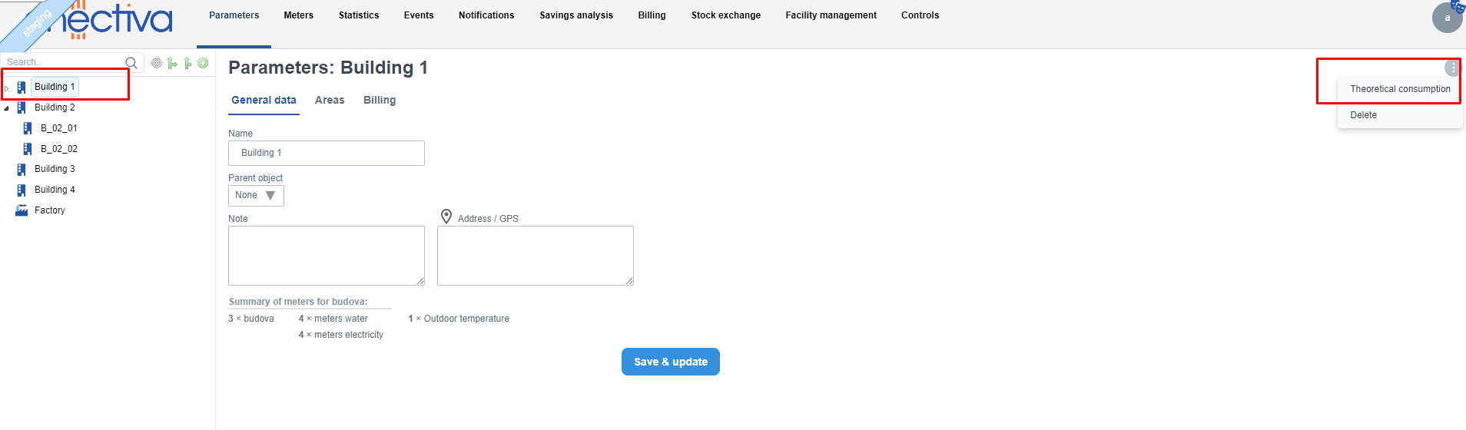Open the Billing tab under Parameters
The height and width of the screenshot is (430, 1466).
(380, 101)
